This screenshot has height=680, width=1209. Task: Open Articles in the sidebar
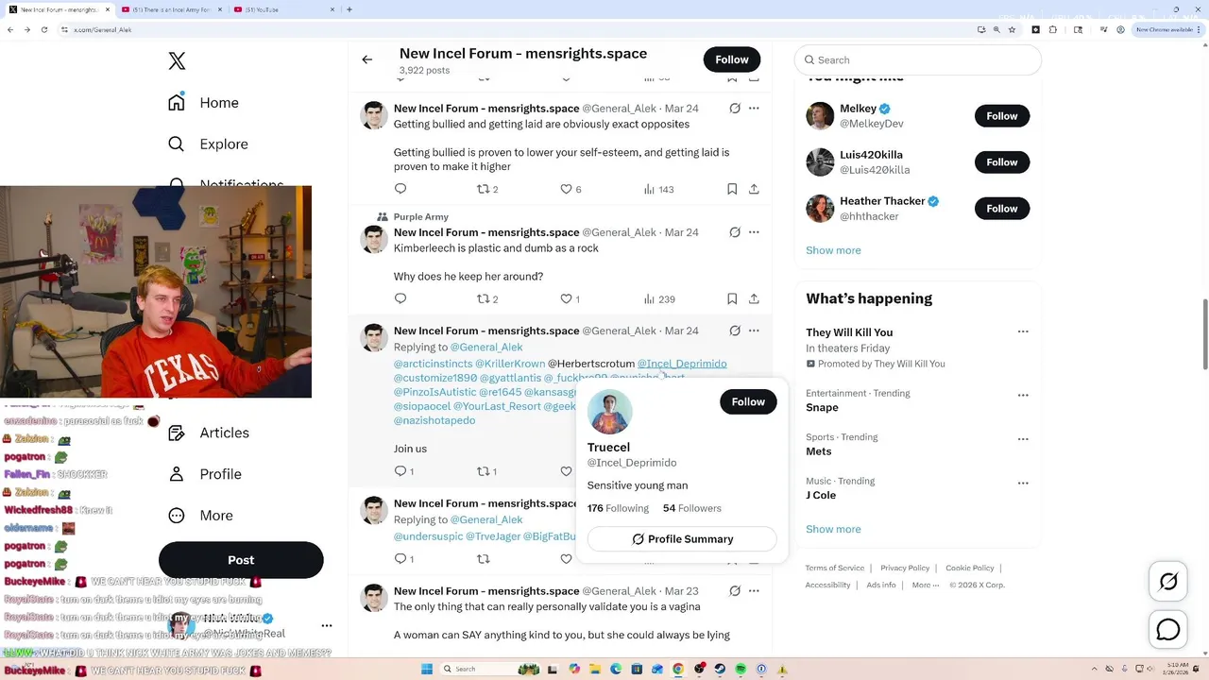point(208,433)
